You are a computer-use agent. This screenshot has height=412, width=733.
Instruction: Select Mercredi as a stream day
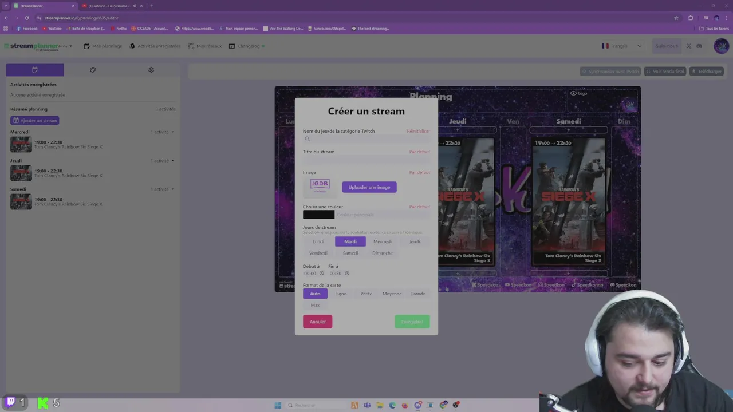383,241
